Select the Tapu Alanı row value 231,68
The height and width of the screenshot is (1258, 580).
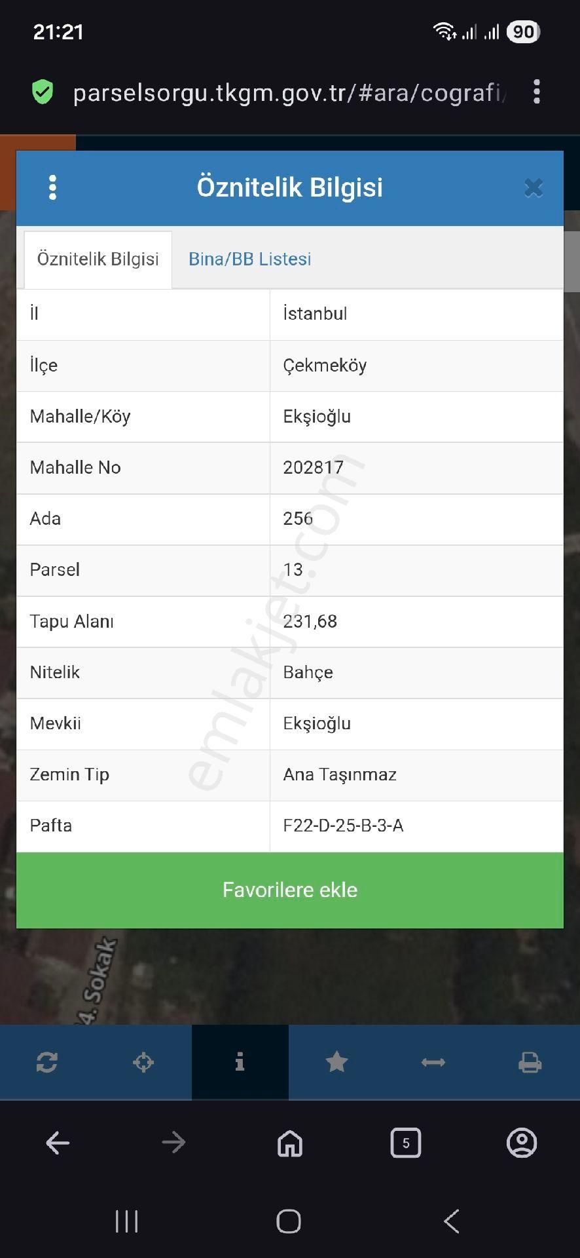pyautogui.click(x=310, y=621)
